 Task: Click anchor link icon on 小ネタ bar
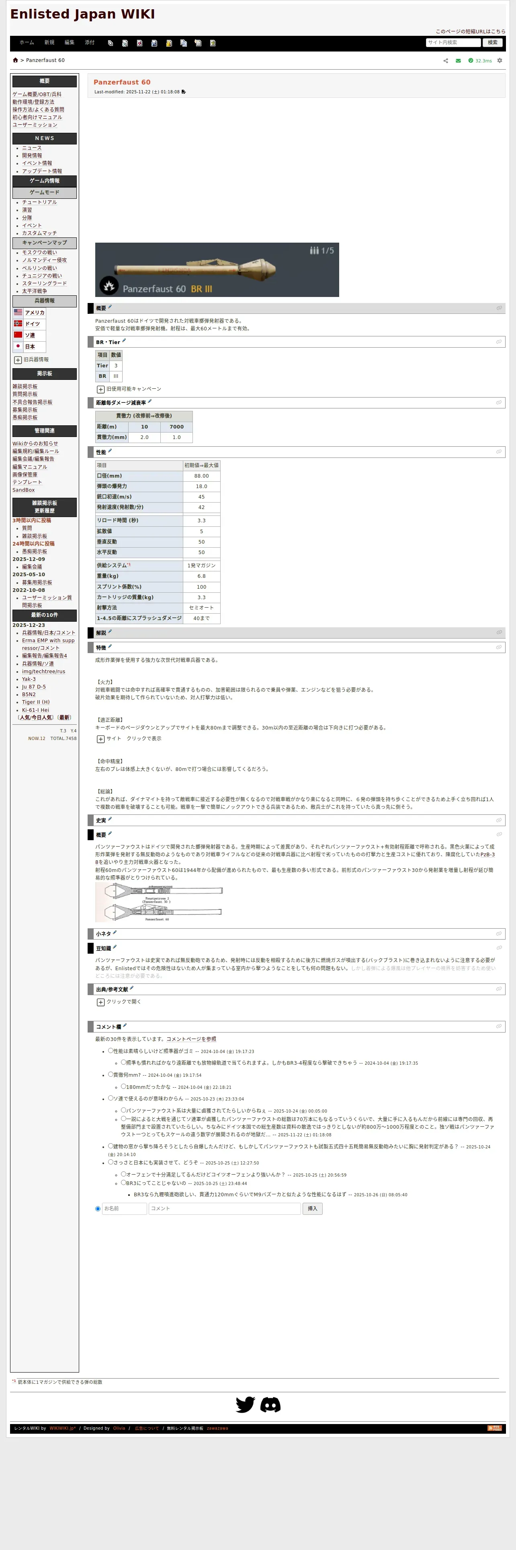[x=499, y=934]
